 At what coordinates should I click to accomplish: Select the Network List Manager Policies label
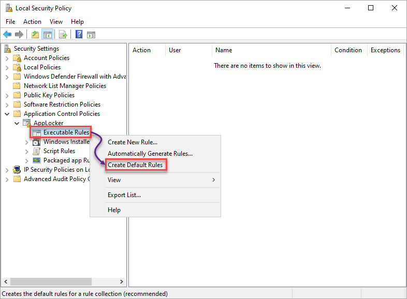(65, 86)
